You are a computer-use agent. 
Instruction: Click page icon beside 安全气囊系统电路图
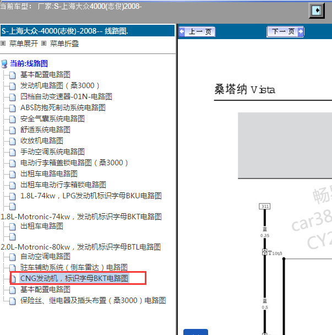click(12, 119)
